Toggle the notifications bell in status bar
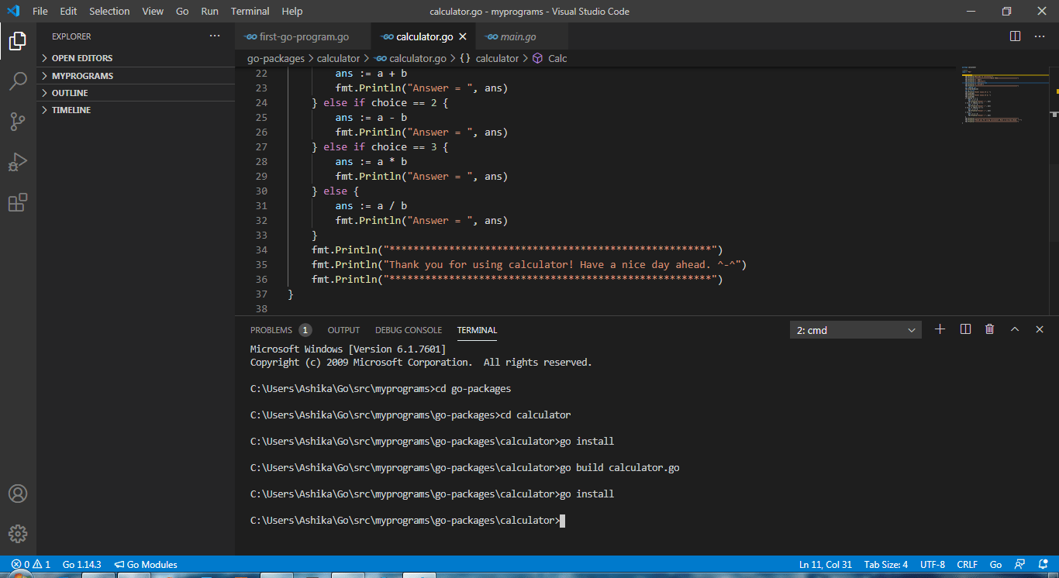1059x578 pixels. tap(1042, 564)
